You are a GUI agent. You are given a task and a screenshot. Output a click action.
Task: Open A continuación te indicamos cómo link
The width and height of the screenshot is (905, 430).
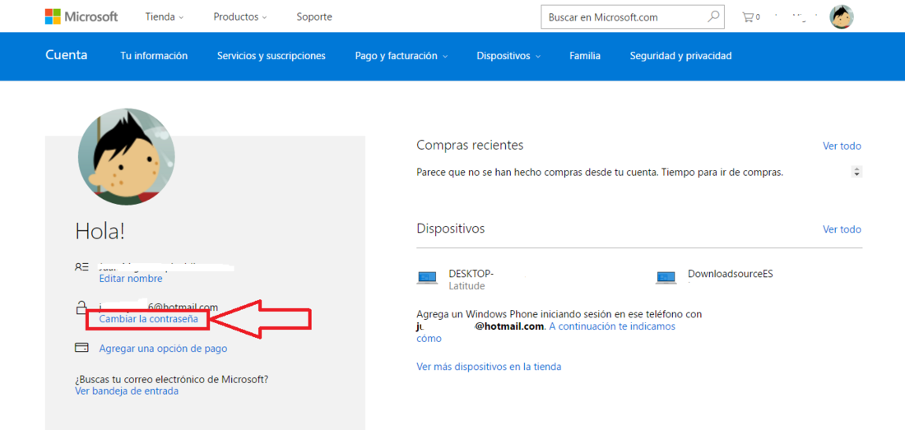[x=612, y=326]
